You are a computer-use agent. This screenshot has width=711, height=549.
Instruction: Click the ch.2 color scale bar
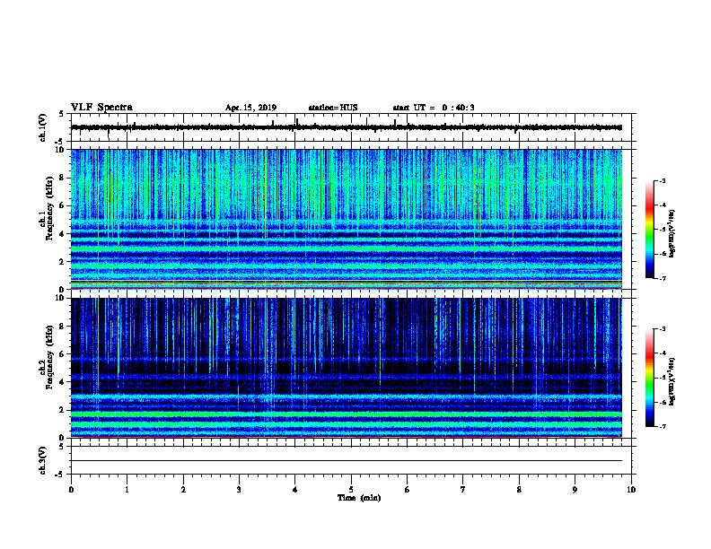[649, 378]
